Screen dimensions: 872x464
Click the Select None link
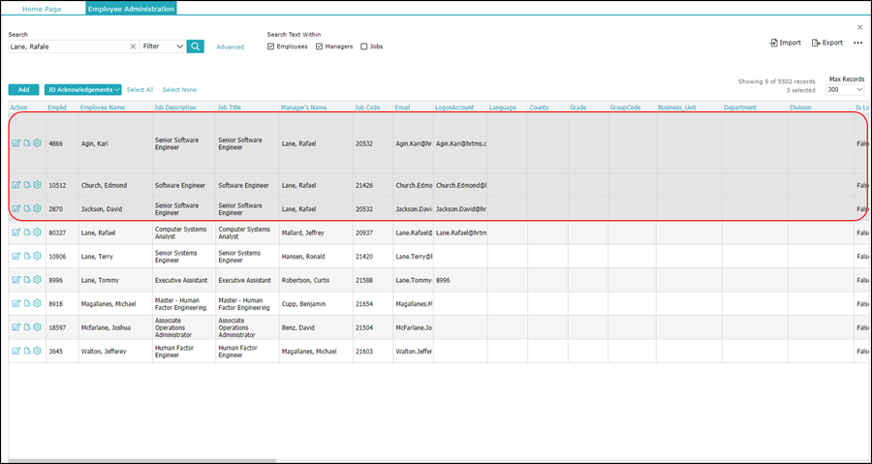179,89
